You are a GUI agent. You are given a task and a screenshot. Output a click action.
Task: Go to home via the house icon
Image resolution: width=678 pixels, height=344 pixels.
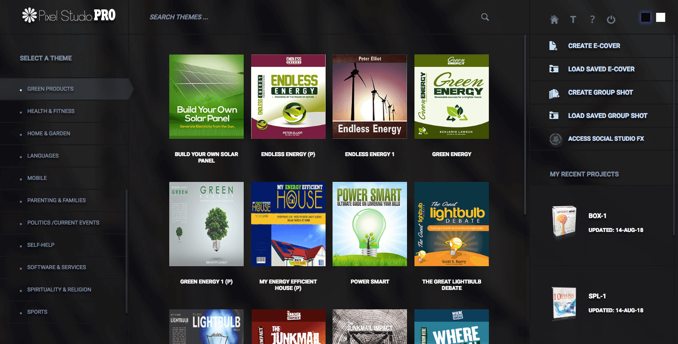pos(554,19)
